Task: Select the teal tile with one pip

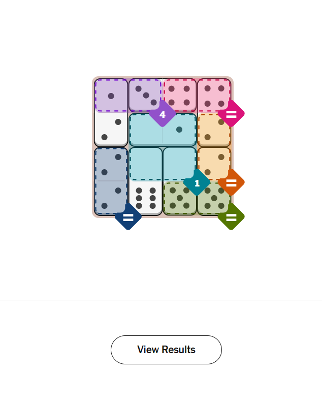Action: (179, 130)
